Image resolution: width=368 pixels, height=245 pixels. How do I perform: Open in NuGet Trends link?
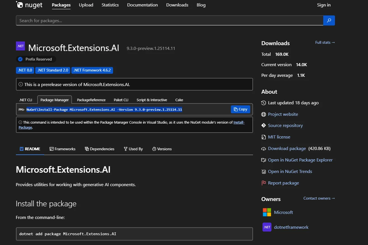pyautogui.click(x=290, y=172)
